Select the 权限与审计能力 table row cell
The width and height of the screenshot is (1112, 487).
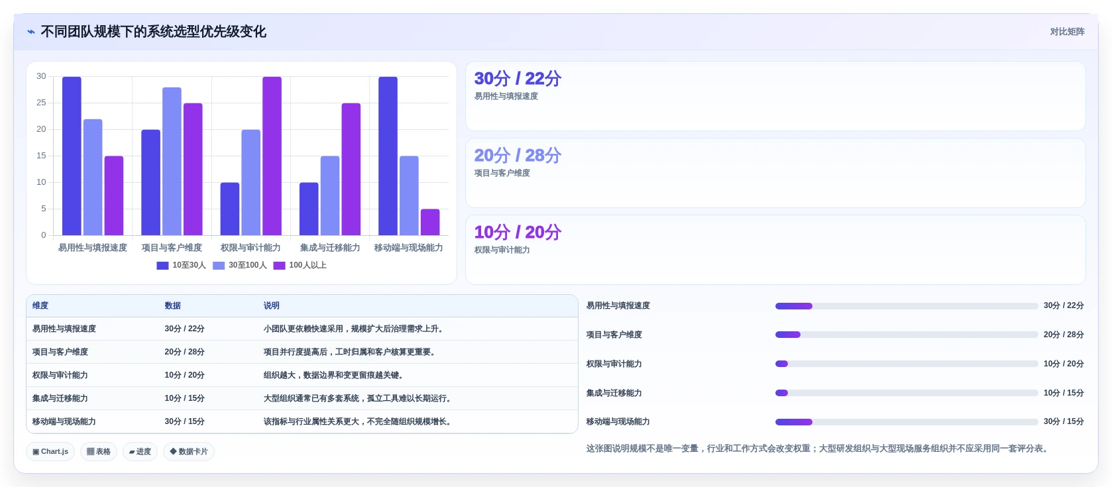pos(93,375)
